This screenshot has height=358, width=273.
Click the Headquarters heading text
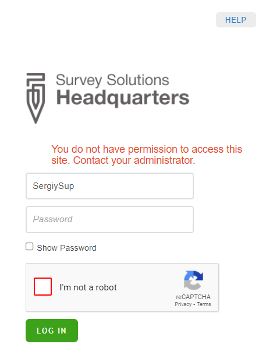123,98
